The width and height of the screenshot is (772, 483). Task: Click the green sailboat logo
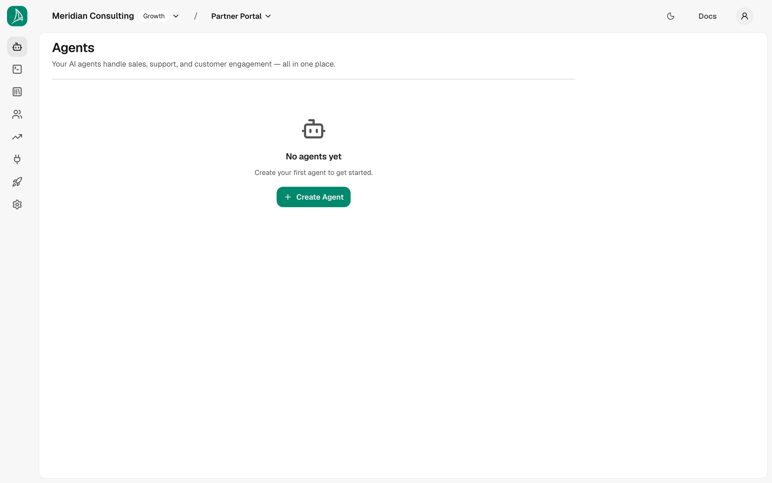pyautogui.click(x=17, y=16)
